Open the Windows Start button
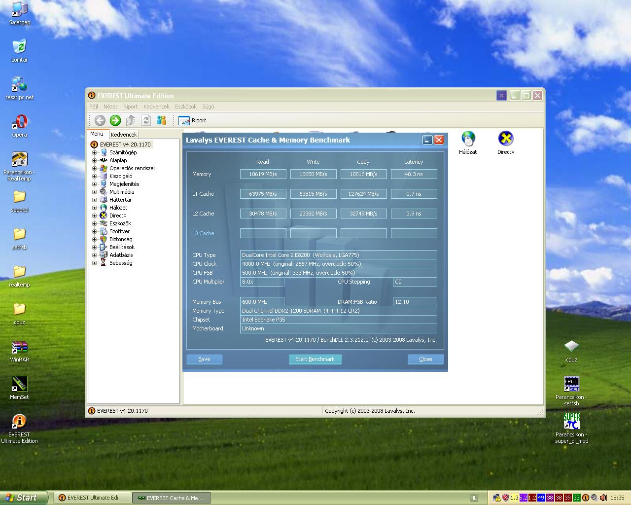The width and height of the screenshot is (631, 505). coord(24,498)
